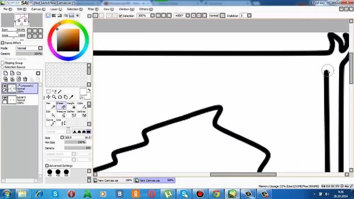Hide Layer1 using its eye icon
The image size is (354, 199).
tap(4, 97)
